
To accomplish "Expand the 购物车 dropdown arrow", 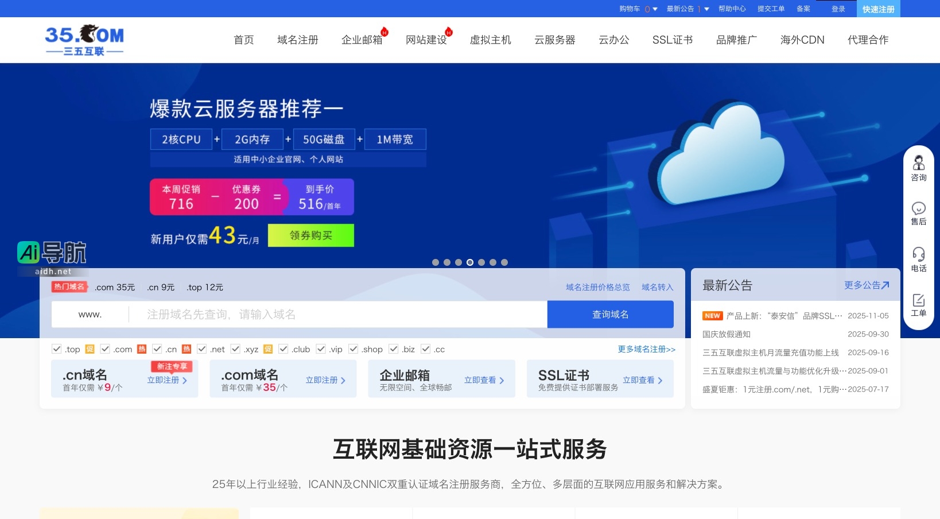I will tap(655, 9).
